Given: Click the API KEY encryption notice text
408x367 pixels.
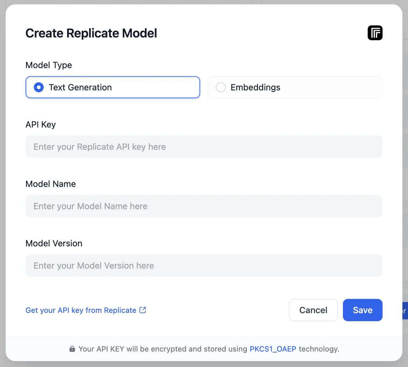Looking at the screenshot, I should tap(163, 349).
